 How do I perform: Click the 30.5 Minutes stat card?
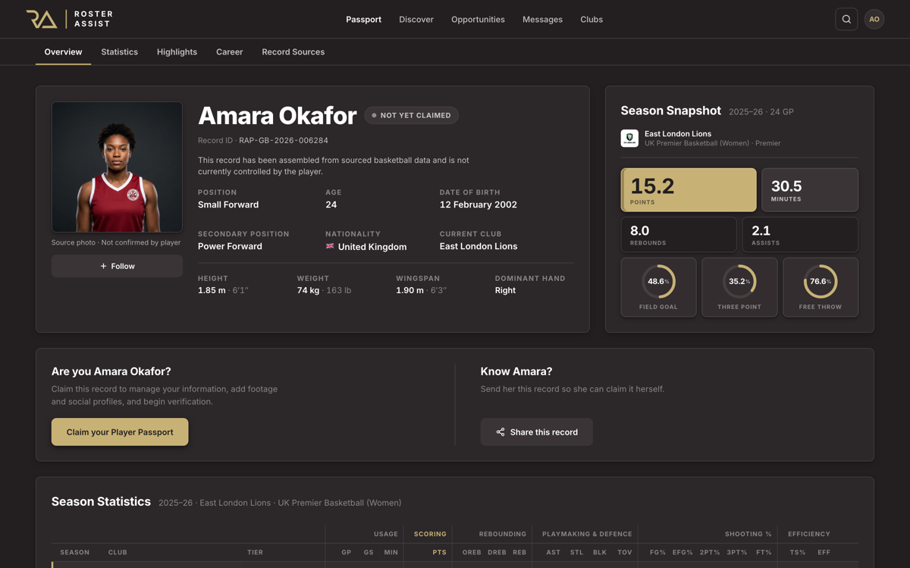pyautogui.click(x=810, y=189)
